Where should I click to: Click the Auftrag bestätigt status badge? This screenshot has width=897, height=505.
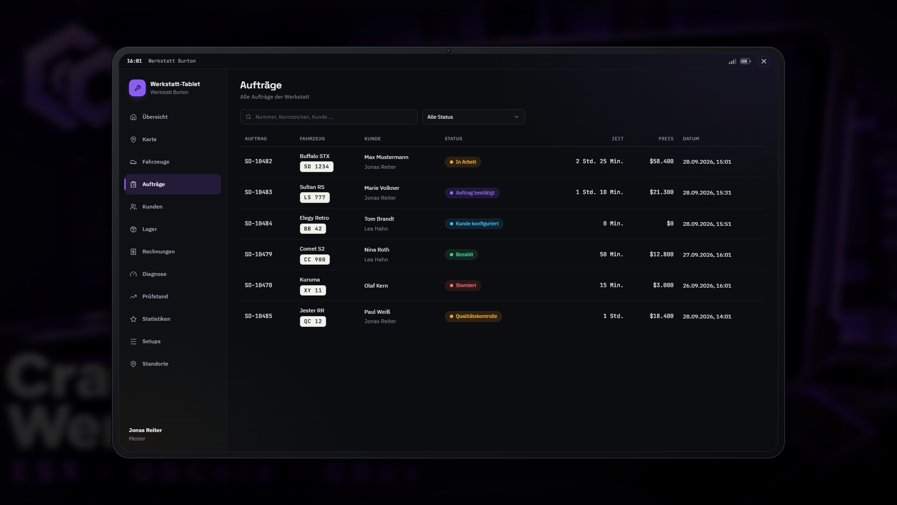tap(472, 193)
